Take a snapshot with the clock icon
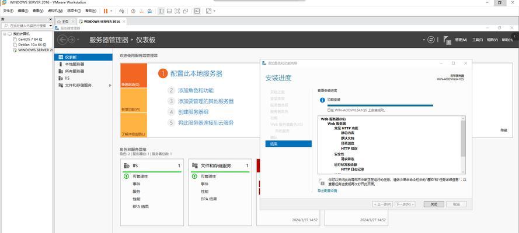Image resolution: width=519 pixels, height=233 pixels. pos(133,11)
